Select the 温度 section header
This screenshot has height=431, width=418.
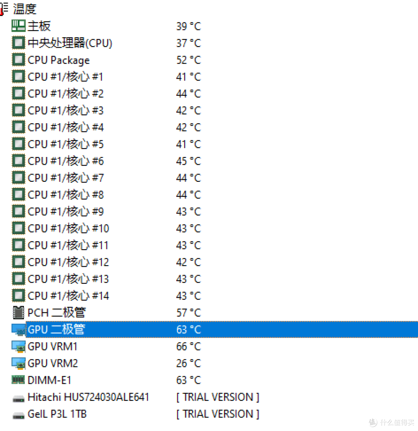[25, 9]
